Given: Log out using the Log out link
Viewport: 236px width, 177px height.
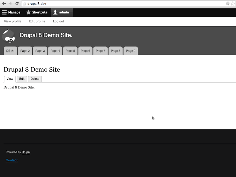Looking at the screenshot, I should click(58, 21).
